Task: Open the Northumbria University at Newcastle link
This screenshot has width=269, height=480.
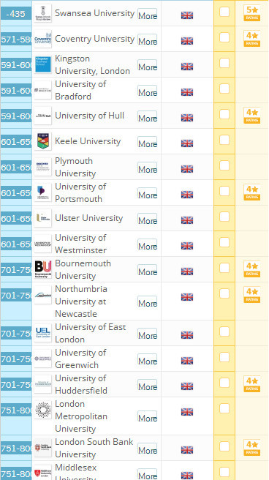Action: (81, 301)
